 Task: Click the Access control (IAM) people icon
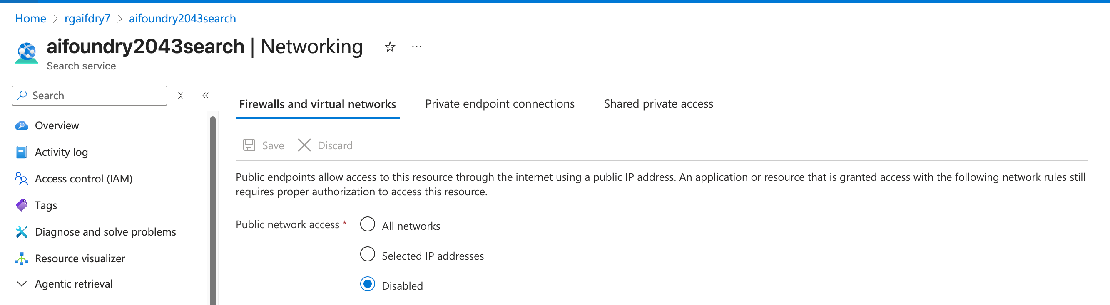pos(22,179)
